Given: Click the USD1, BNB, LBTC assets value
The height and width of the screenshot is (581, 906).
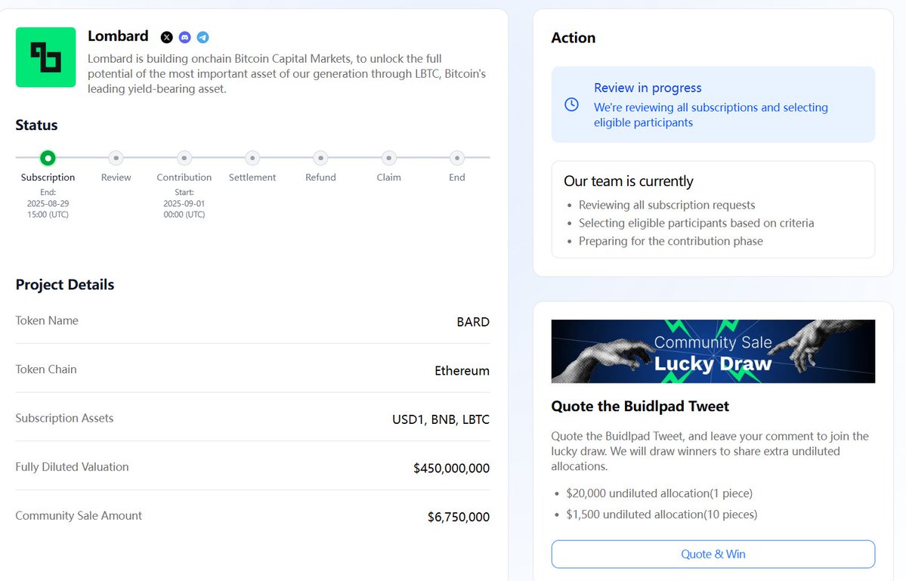Looking at the screenshot, I should 441,420.
